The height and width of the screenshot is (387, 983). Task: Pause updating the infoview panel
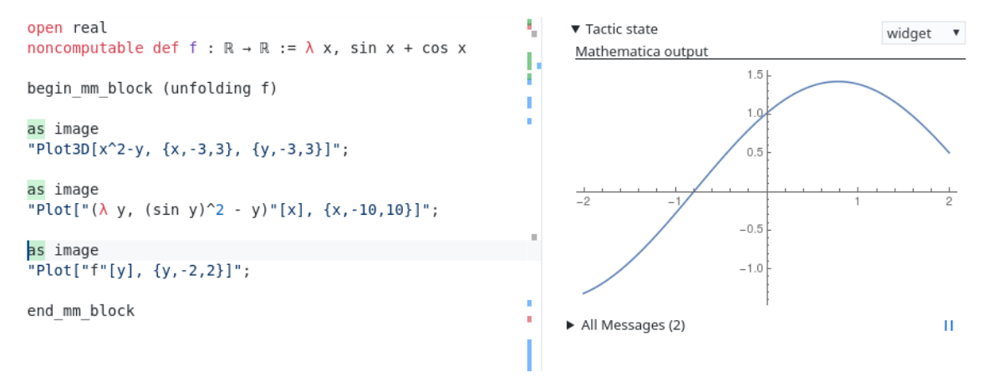point(948,326)
